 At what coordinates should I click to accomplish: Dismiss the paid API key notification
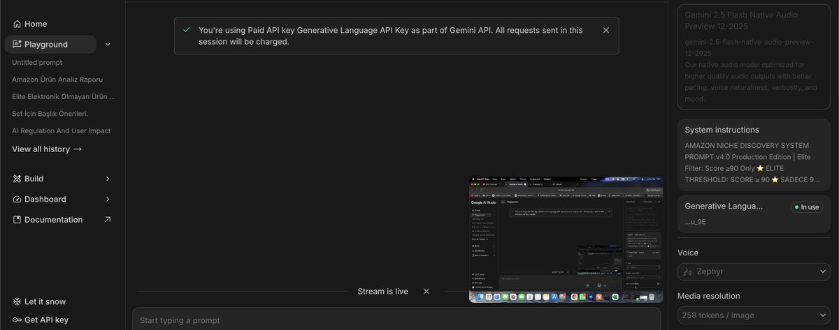click(x=606, y=30)
